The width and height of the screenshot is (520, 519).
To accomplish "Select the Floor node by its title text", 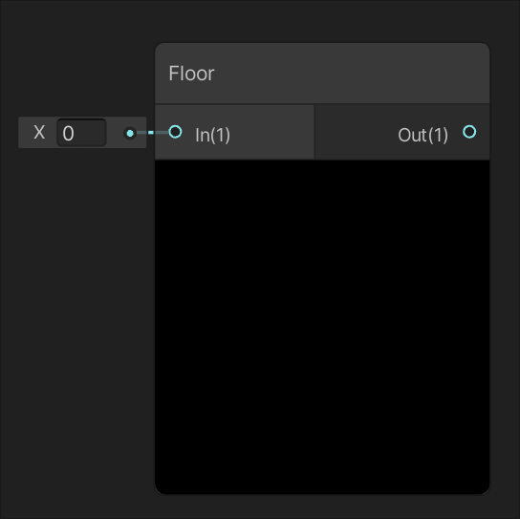I will pyautogui.click(x=191, y=74).
